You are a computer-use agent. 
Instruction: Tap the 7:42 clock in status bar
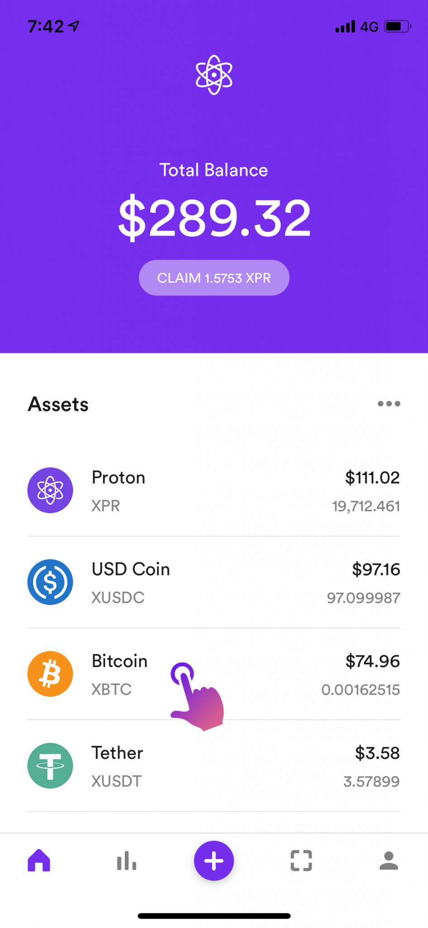[46, 27]
